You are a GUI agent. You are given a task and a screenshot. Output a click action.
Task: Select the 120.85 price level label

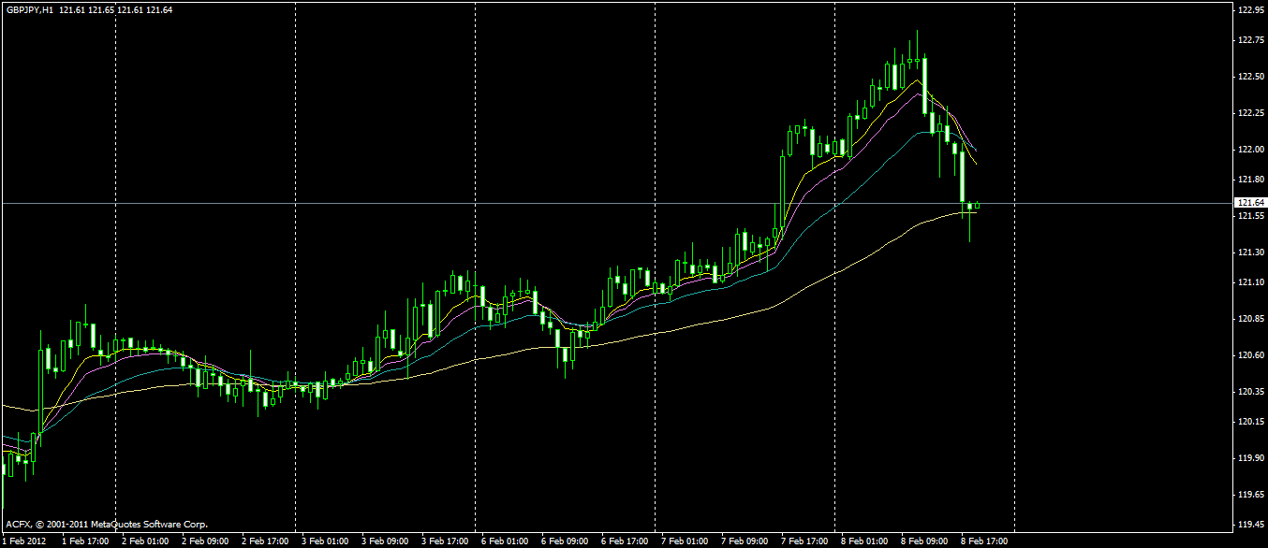click(1251, 319)
